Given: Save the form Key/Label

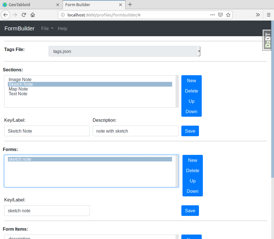Looking at the screenshot, I should [190, 211].
